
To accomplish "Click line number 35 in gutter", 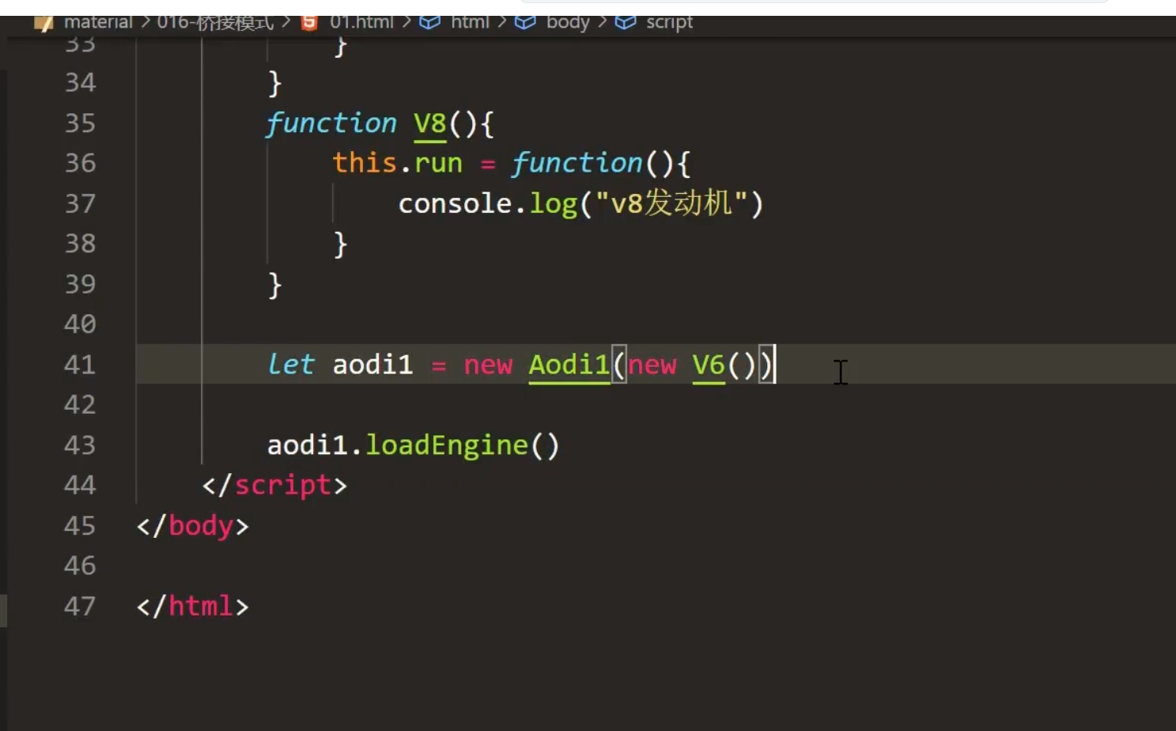I will coord(80,123).
